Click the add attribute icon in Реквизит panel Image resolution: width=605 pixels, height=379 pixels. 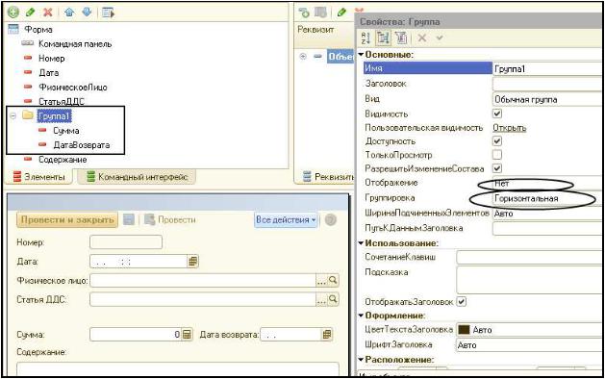pos(304,13)
